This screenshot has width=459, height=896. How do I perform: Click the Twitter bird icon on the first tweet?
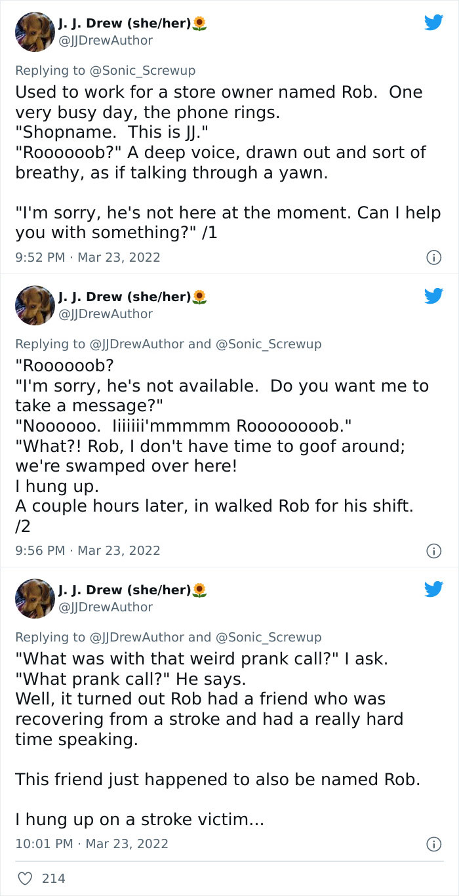tap(433, 22)
